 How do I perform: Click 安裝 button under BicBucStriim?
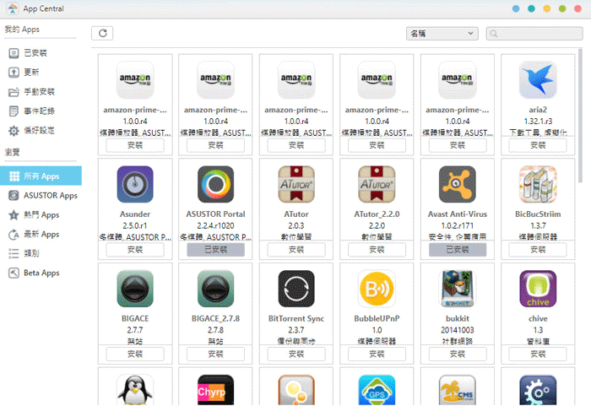(x=538, y=250)
